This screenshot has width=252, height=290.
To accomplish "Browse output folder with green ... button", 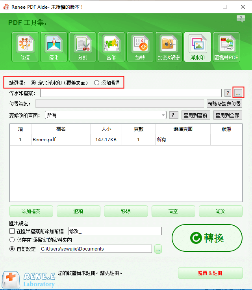I will pyautogui.click(x=158, y=249).
